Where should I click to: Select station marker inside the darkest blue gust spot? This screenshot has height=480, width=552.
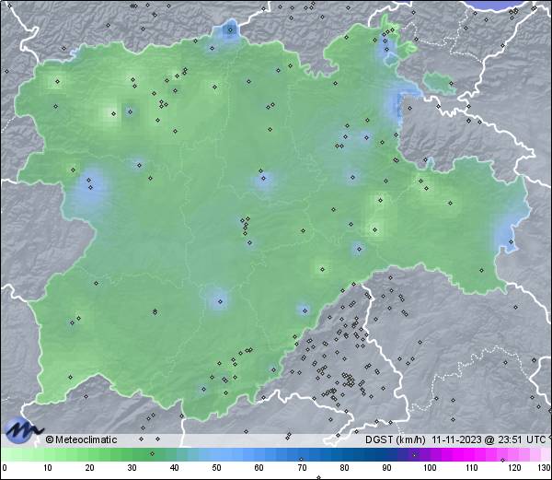[x=230, y=30]
